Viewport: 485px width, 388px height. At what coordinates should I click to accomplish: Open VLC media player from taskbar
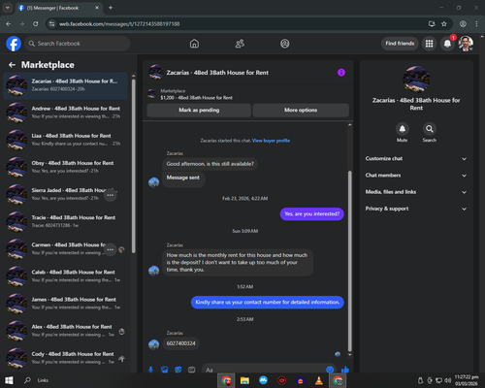[319, 380]
